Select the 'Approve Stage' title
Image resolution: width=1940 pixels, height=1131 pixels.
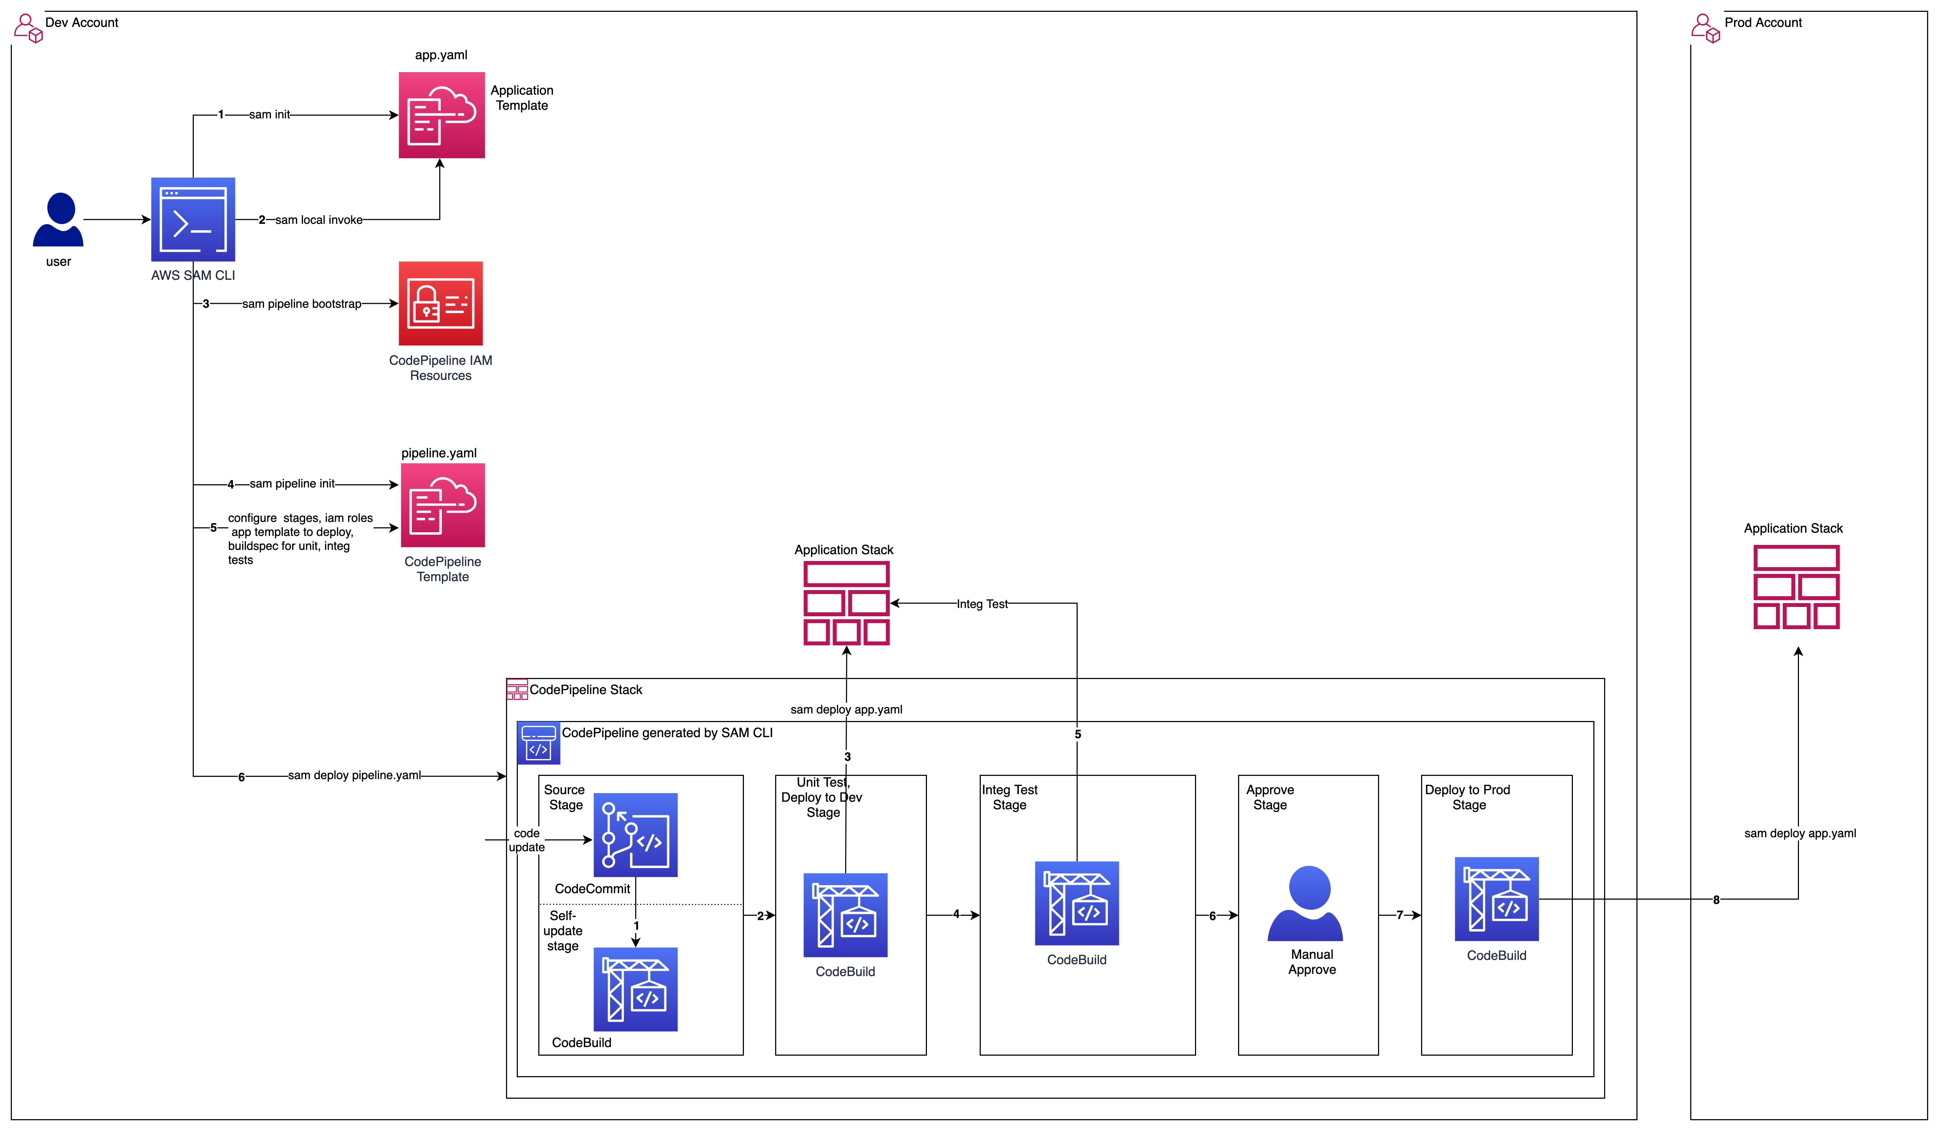[1270, 797]
